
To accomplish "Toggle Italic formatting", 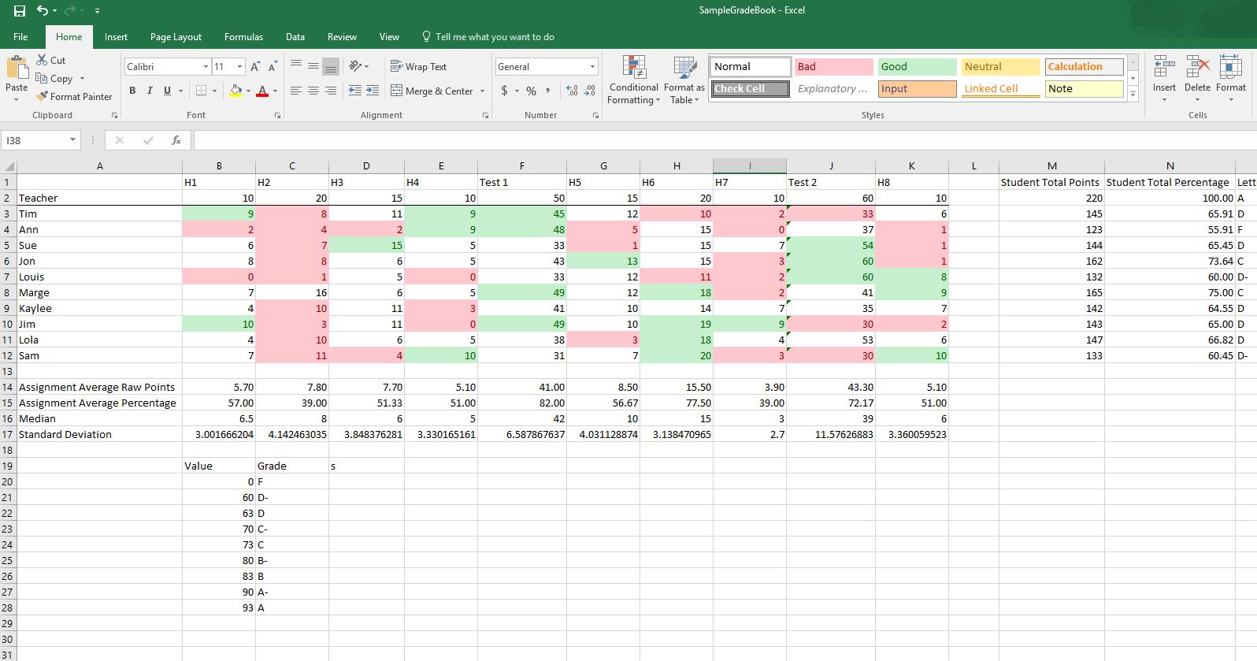I will pyautogui.click(x=150, y=91).
